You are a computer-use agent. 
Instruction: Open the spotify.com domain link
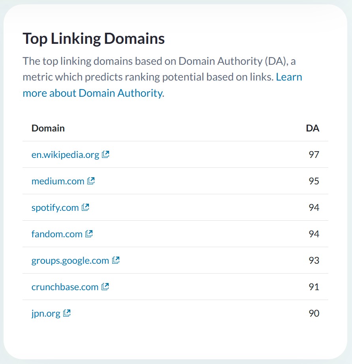[x=55, y=208]
